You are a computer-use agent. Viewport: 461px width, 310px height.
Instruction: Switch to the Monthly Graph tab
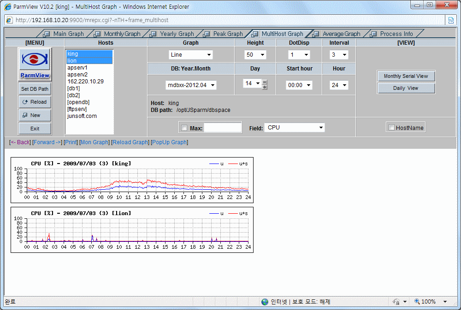tap(122, 34)
